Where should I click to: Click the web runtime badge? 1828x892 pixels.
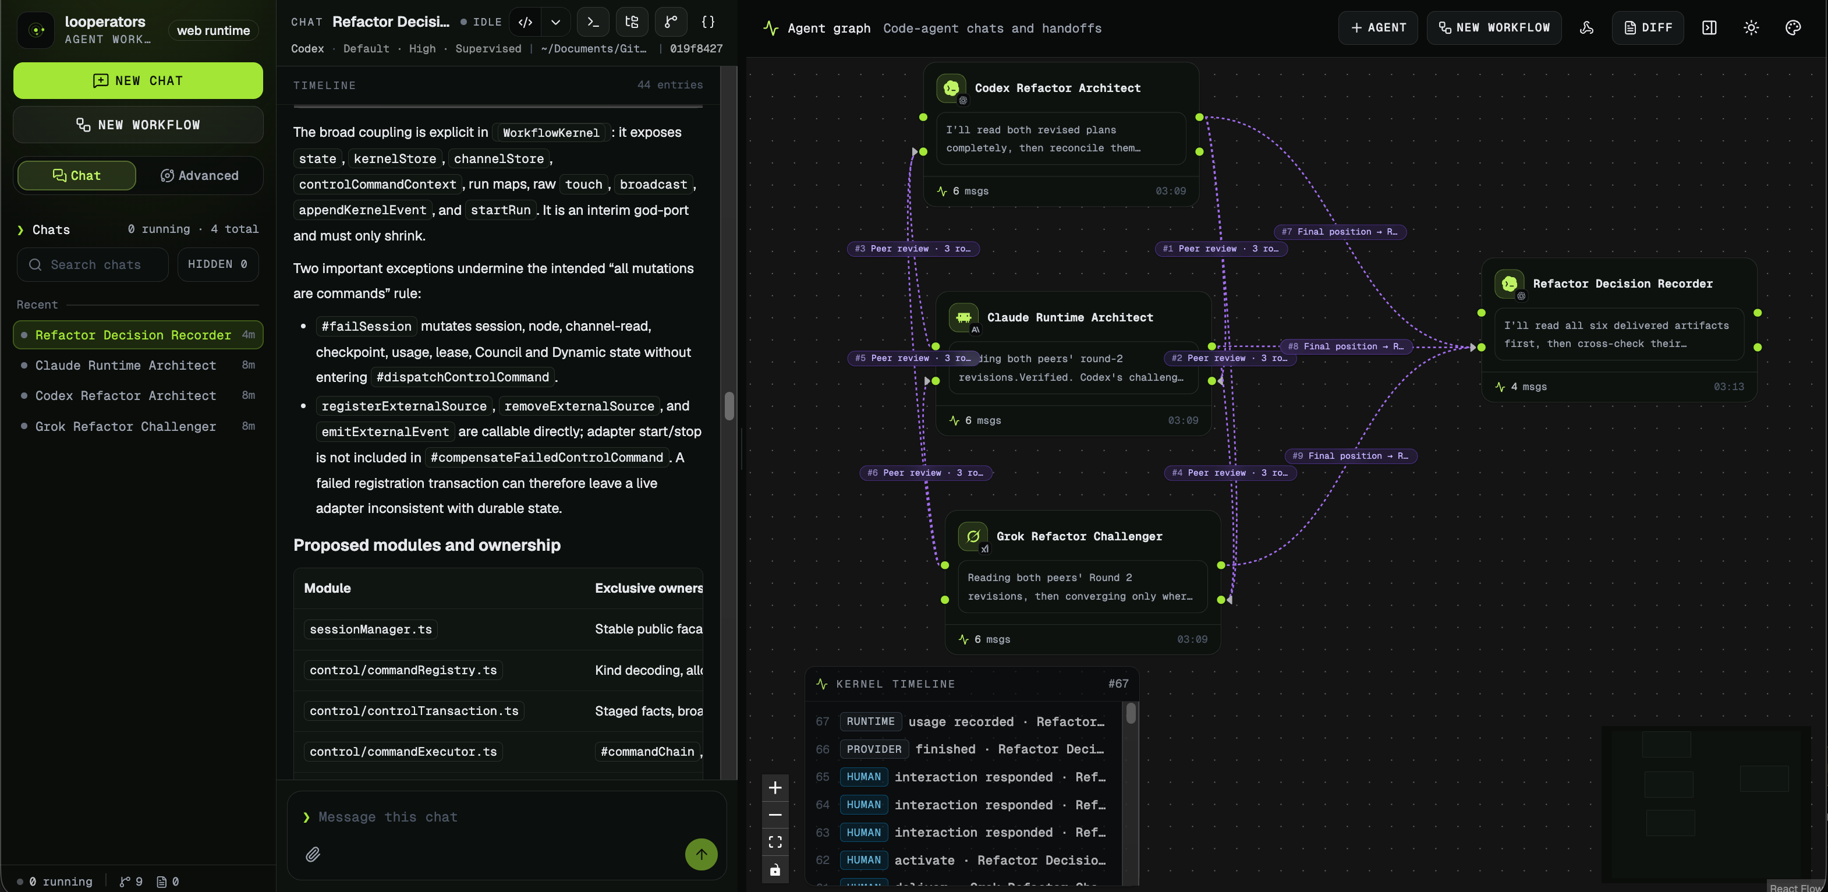coord(214,30)
